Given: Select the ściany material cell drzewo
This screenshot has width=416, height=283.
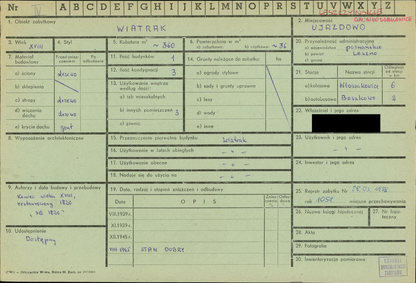Looking at the screenshot, I should 67,74.
